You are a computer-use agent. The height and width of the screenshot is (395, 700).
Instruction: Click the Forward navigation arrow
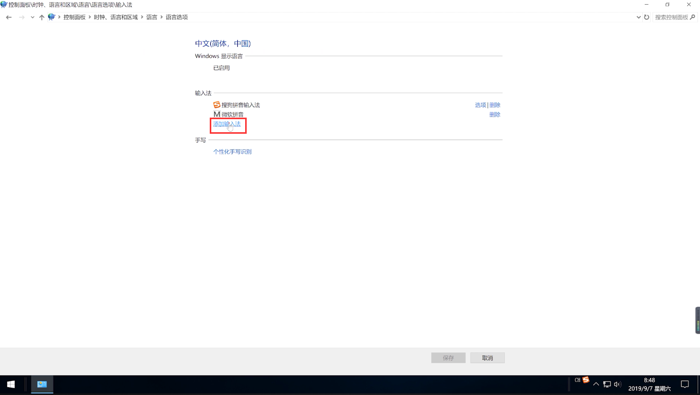(21, 17)
